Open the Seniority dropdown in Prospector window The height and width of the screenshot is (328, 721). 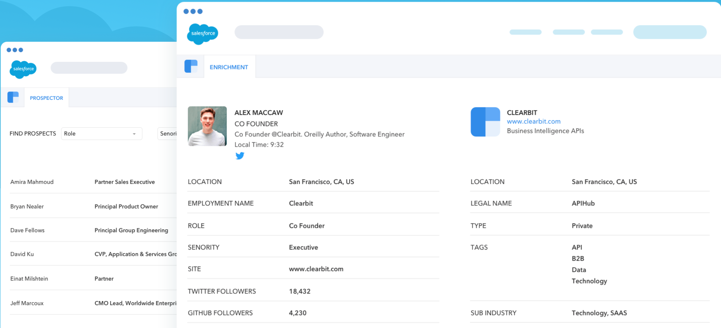pyautogui.click(x=167, y=134)
